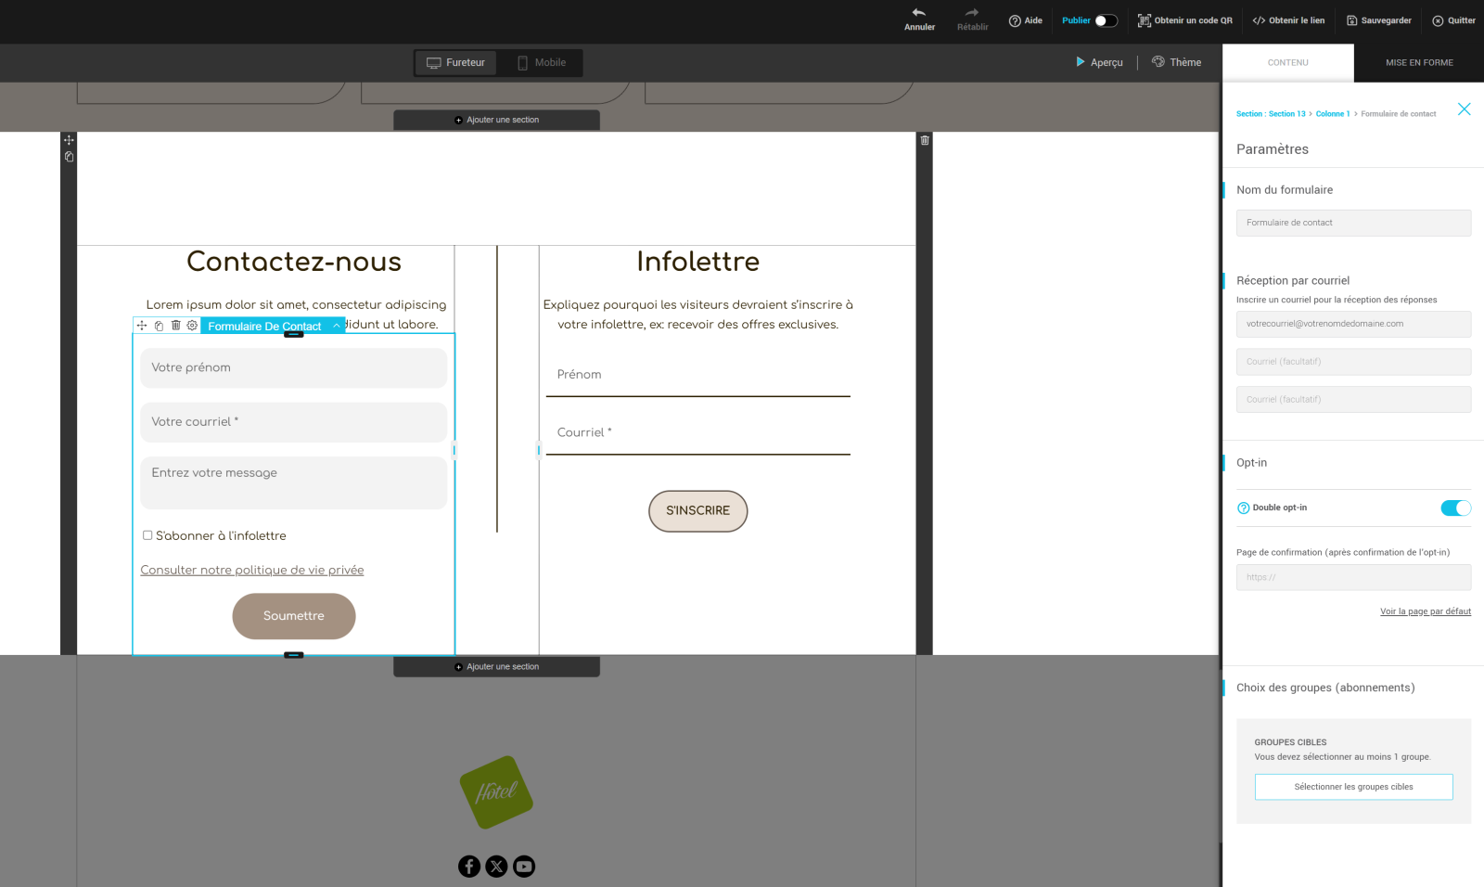Viewport: 1484px width, 887px height.
Task: Disable the Double opt-in toggle
Action: tap(1454, 508)
